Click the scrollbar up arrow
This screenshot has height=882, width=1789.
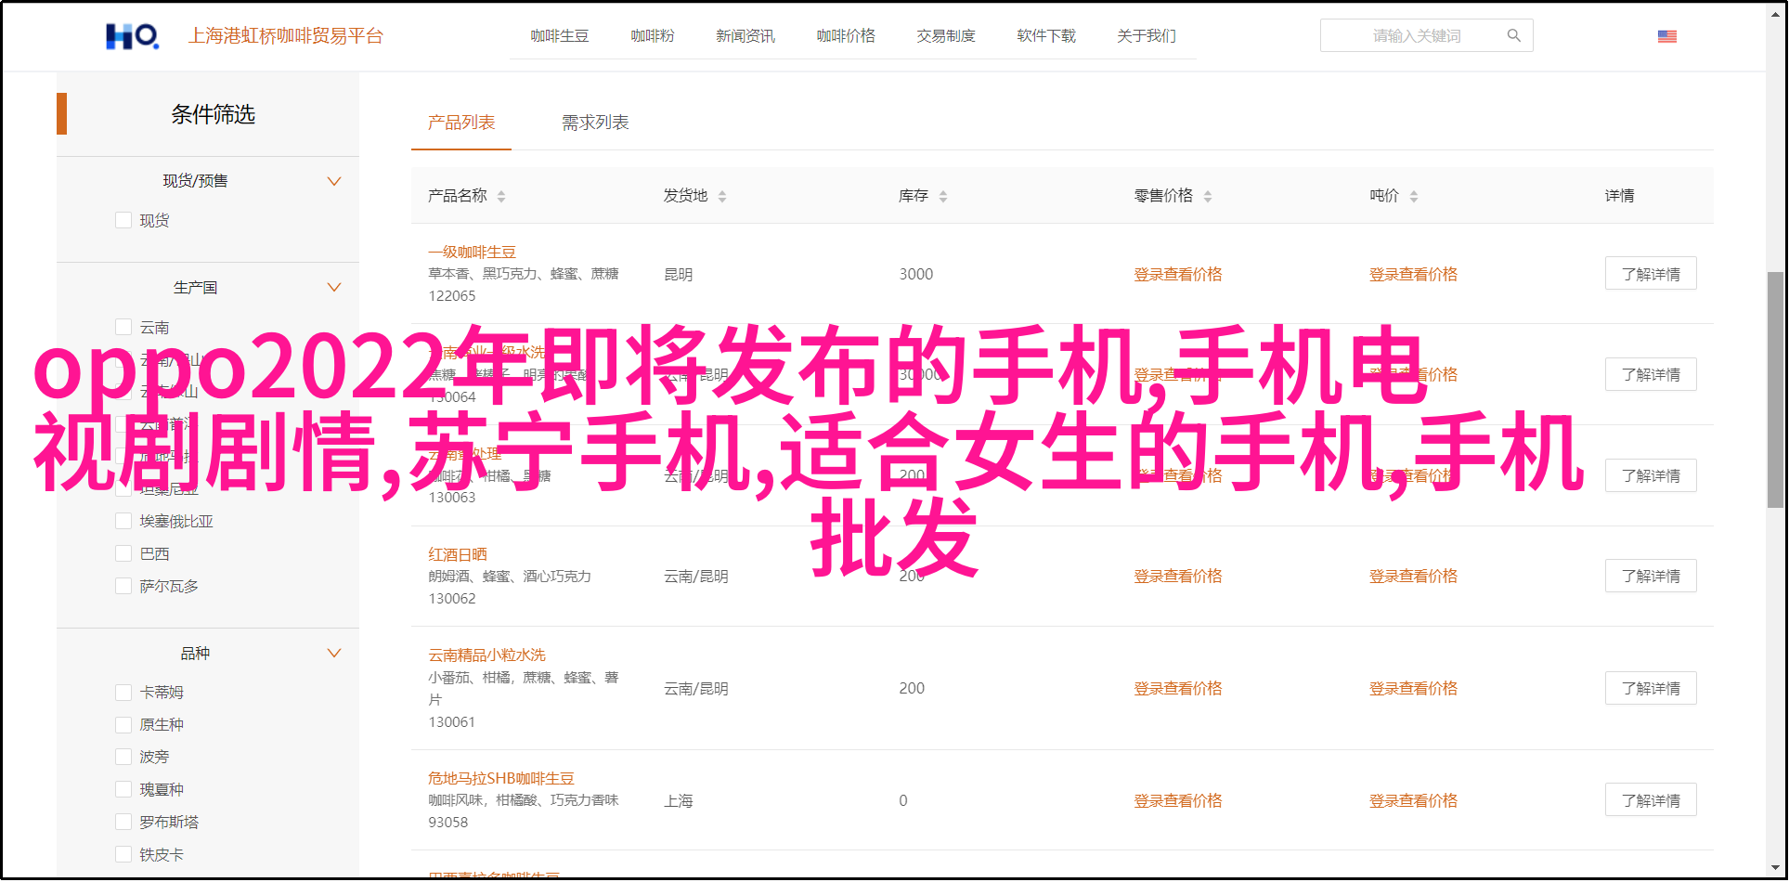coord(1774,12)
